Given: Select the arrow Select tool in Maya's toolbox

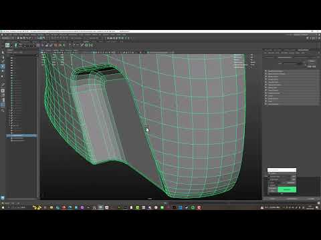Looking at the screenshot, I should pyautogui.click(x=3, y=53).
